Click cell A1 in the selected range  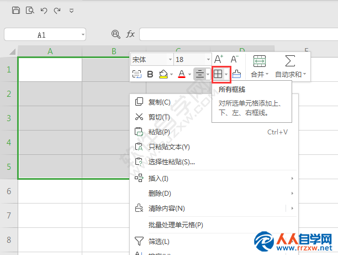click(x=50, y=70)
